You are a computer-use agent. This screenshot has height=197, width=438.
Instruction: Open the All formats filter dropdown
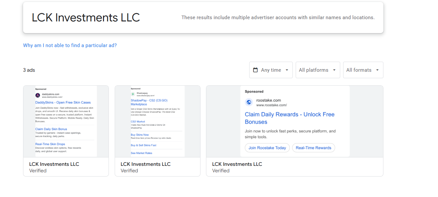(x=363, y=70)
